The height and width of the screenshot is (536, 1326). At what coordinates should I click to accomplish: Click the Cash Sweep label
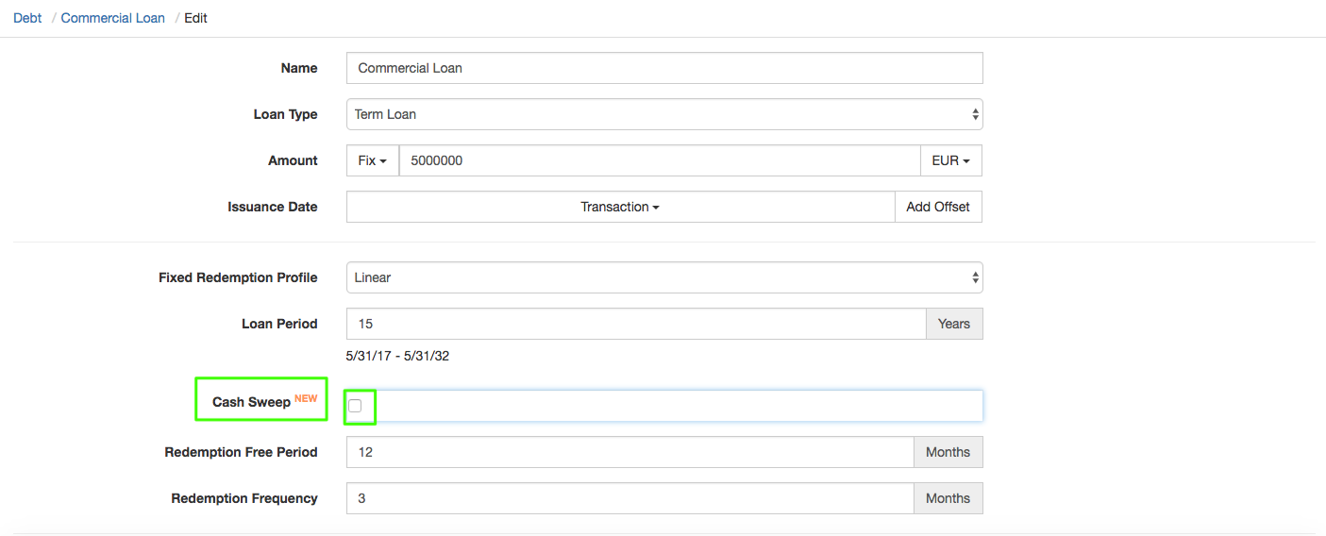(x=251, y=402)
